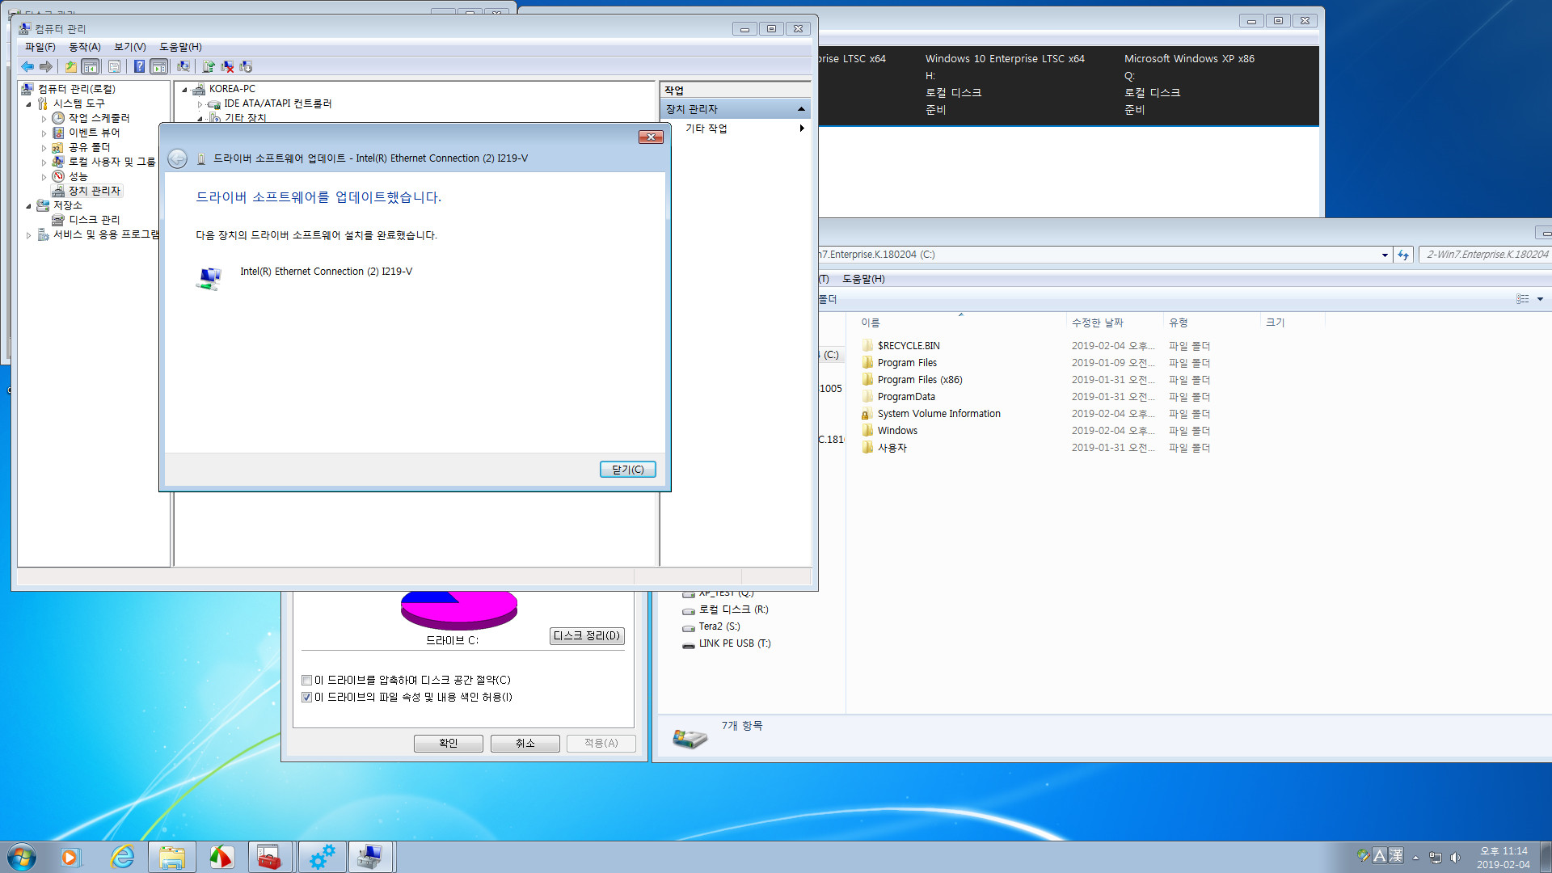Open Help via the question mark icon
1552x873 pixels.
click(139, 66)
